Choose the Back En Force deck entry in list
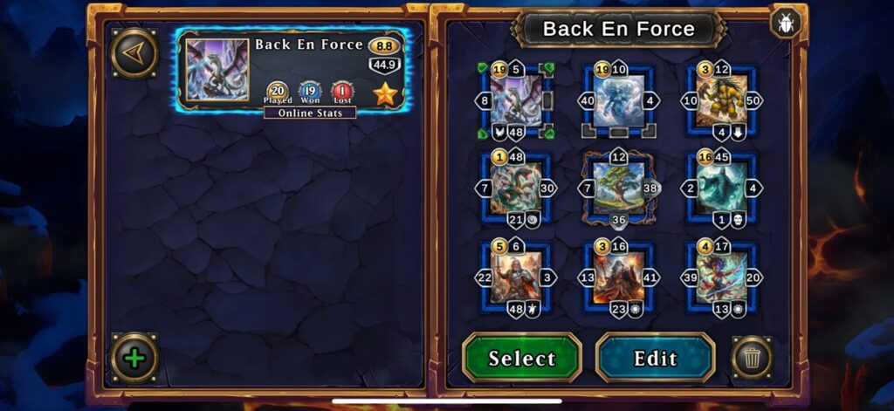The image size is (894, 411). pos(292,71)
